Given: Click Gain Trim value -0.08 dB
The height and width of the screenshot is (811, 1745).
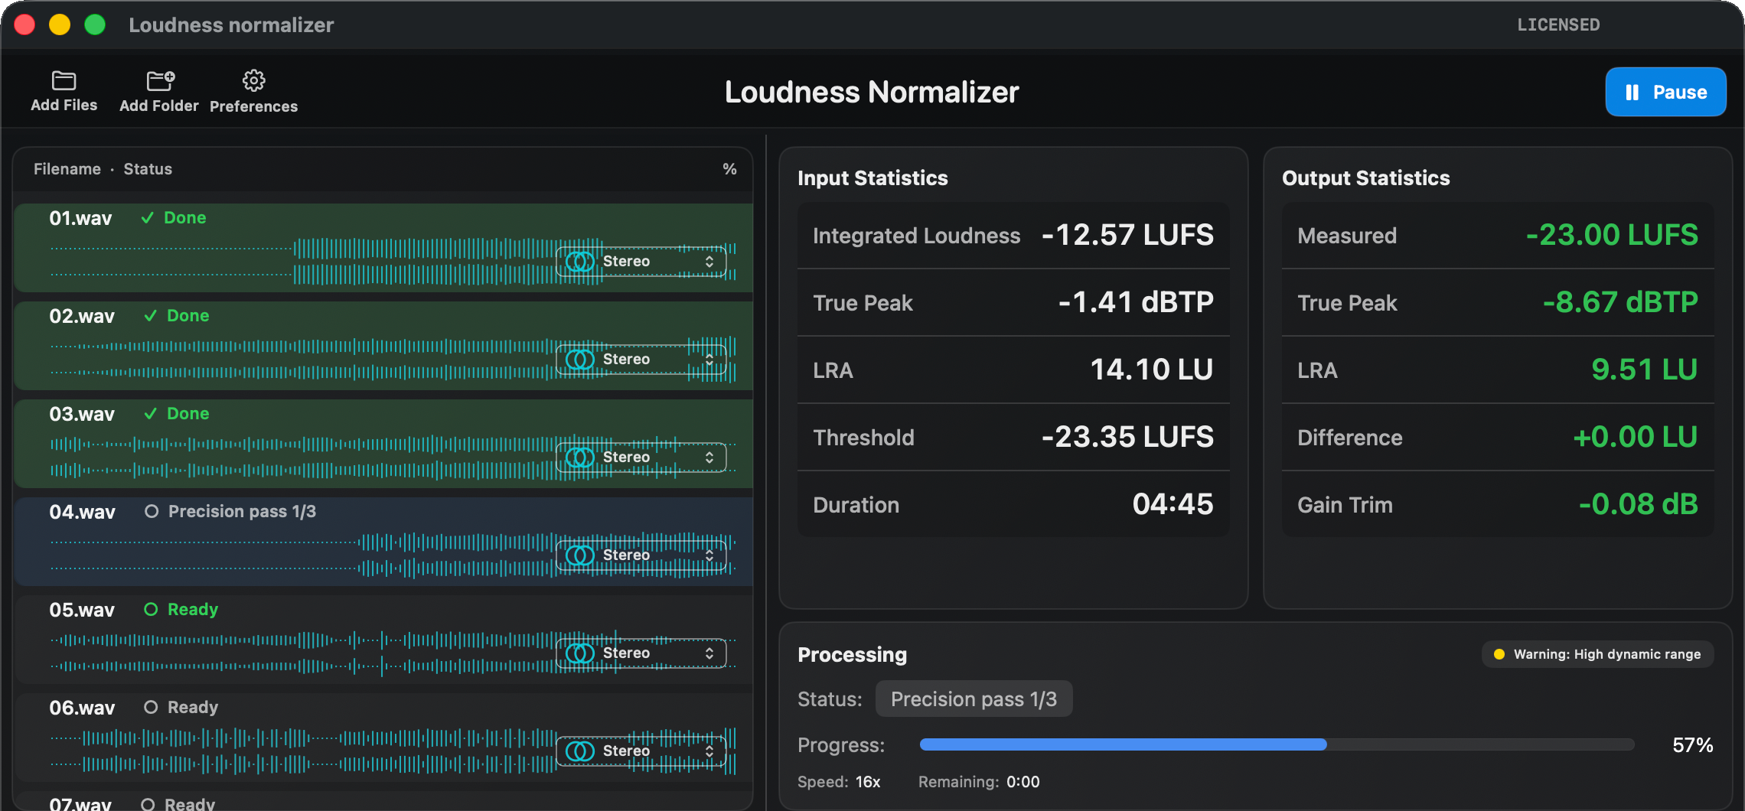Looking at the screenshot, I should (1638, 504).
